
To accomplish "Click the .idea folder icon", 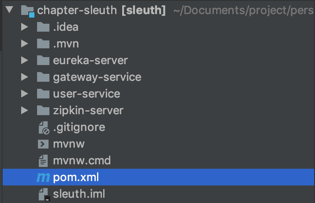I will click(x=43, y=27).
